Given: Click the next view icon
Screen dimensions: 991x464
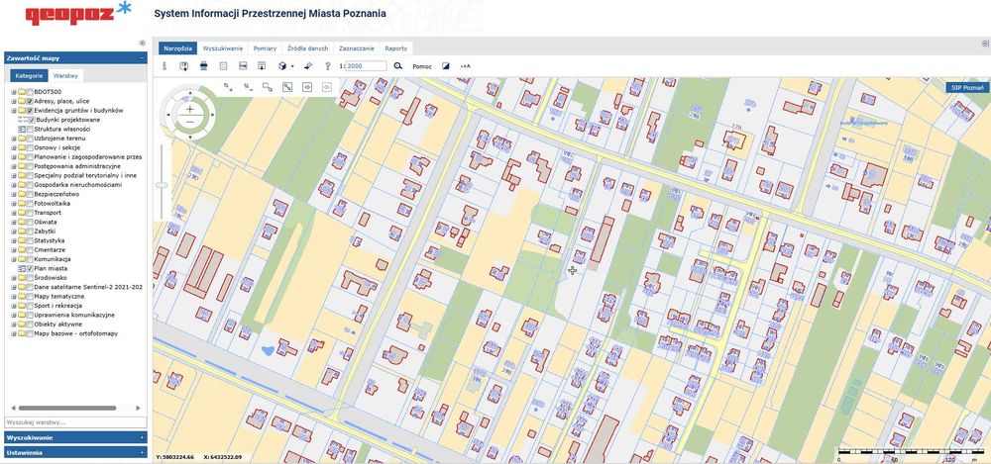Looking at the screenshot, I should pyautogui.click(x=327, y=87).
